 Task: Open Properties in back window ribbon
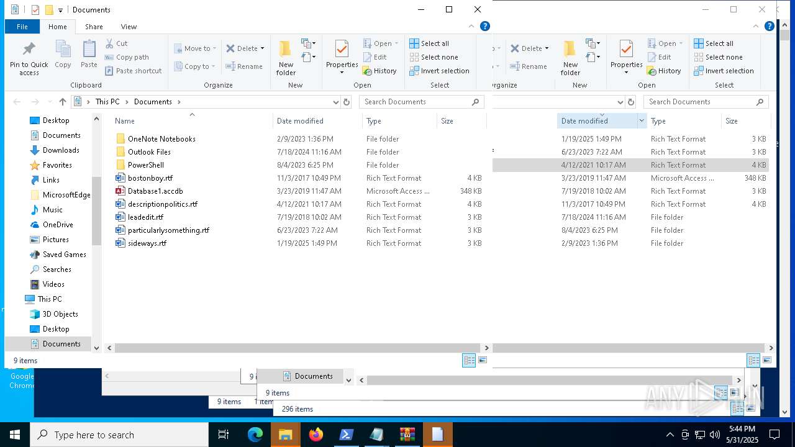coord(627,58)
